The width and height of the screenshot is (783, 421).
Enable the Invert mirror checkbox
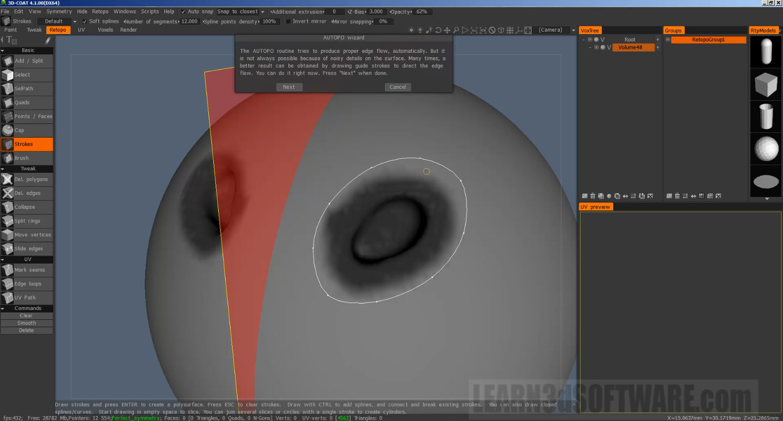pyautogui.click(x=288, y=21)
